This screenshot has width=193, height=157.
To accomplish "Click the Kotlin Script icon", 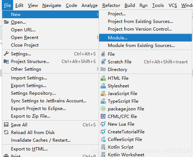I will click(x=103, y=147).
